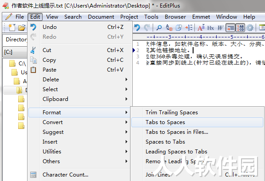Select Leading Spaces to Tabs
Viewport: 265px width, 181px height.
197,152
